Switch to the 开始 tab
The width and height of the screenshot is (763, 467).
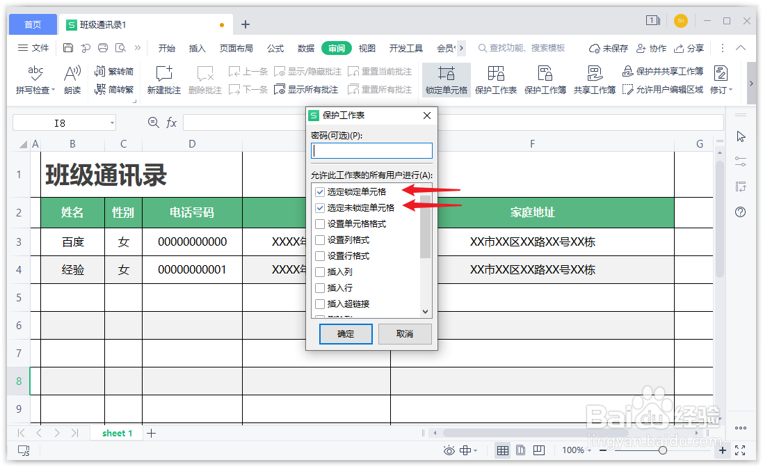pyautogui.click(x=166, y=48)
